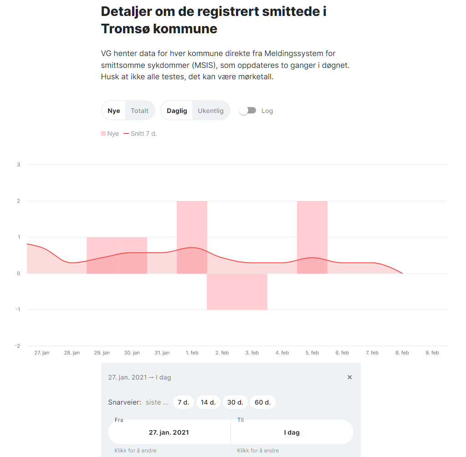The width and height of the screenshot is (466, 457).
Task: Choose the 30 d. shortcut
Action: click(235, 402)
